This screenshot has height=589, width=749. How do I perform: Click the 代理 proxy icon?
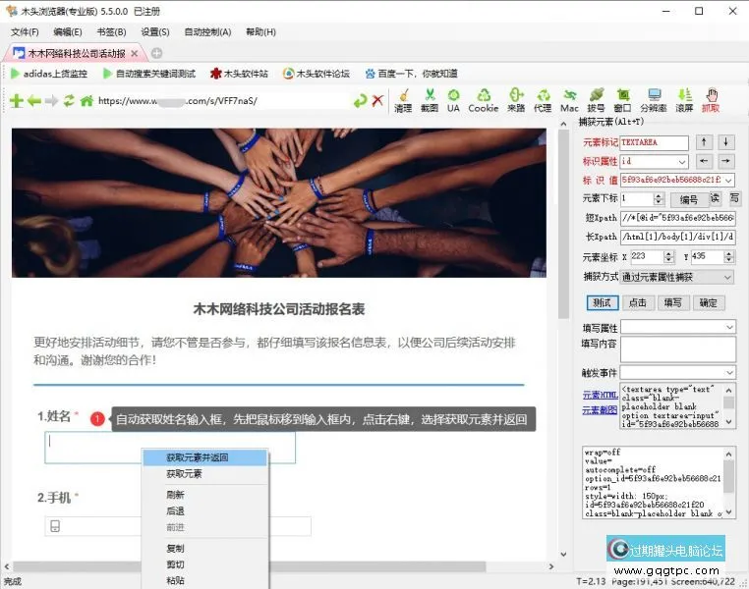[x=543, y=101]
